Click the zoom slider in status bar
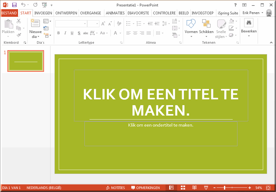Screen dimensions: 276x192 click(225, 187)
